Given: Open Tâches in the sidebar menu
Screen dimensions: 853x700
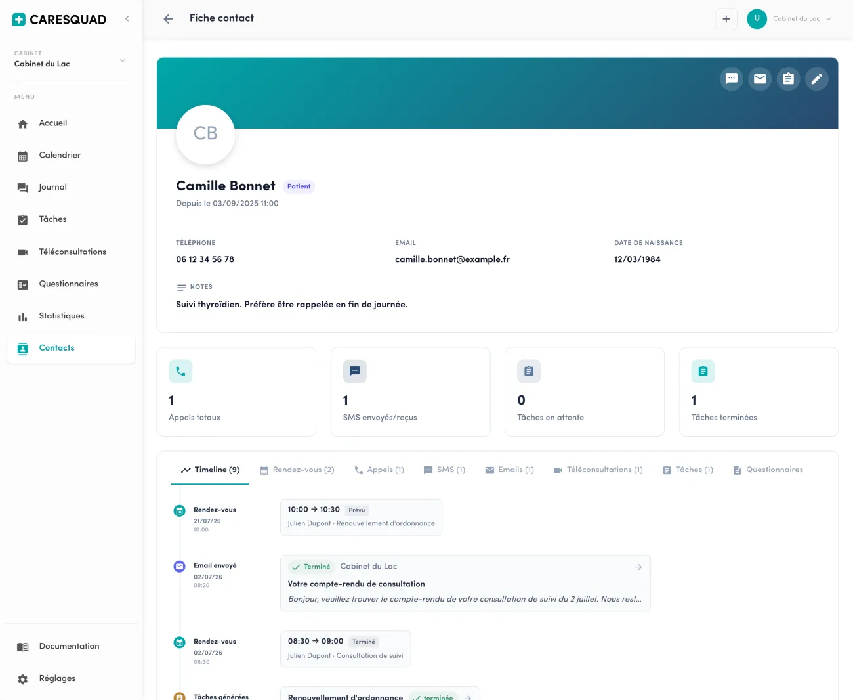Looking at the screenshot, I should [71, 219].
